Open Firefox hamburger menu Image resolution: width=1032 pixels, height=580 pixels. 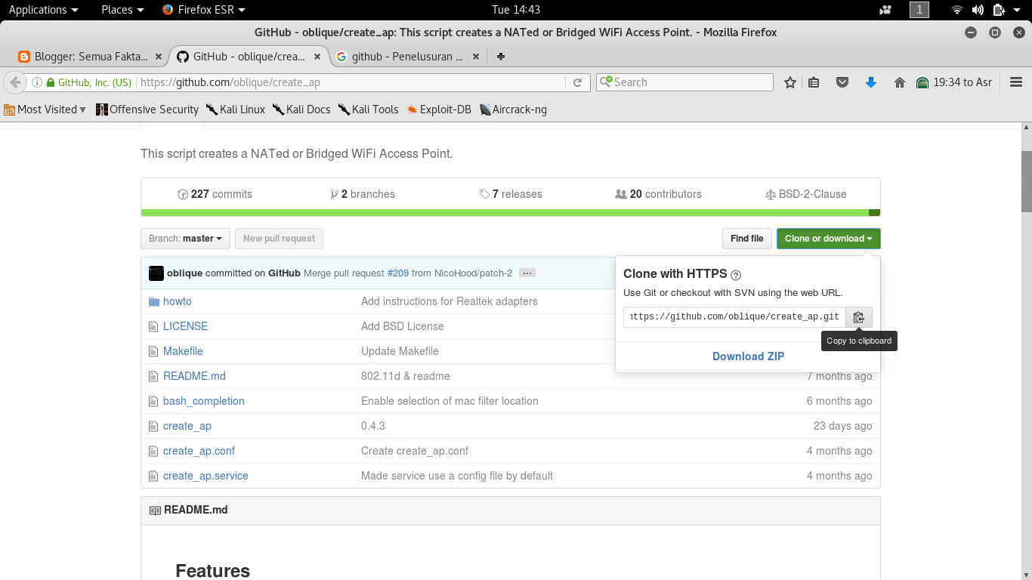click(x=1016, y=82)
